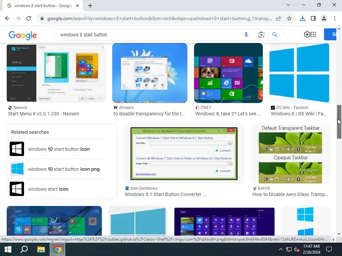Open File Explorer from taskbar
This screenshot has height=256, width=342.
point(41,249)
